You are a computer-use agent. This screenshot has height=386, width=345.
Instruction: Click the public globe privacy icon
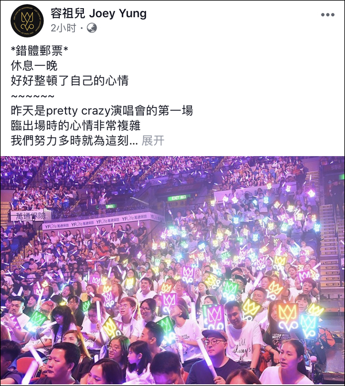92,28
